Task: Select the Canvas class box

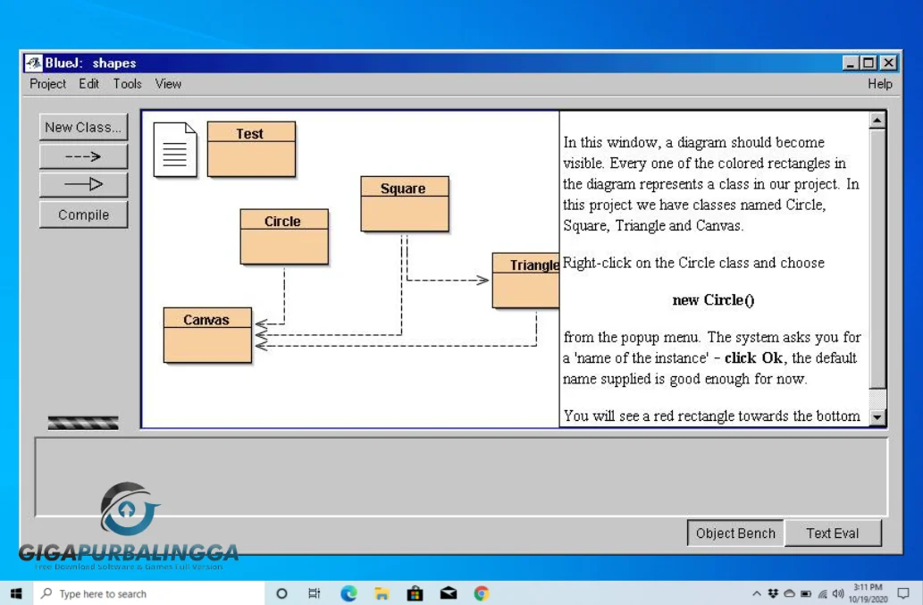Action: (206, 335)
